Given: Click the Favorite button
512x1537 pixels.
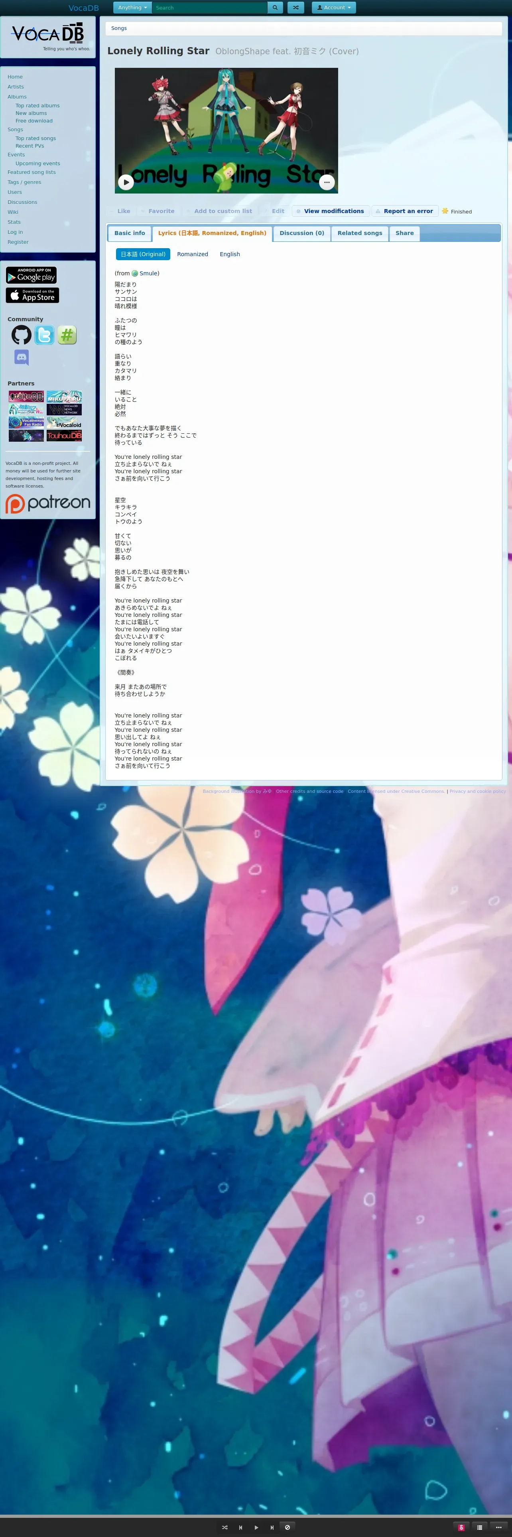Looking at the screenshot, I should coord(158,211).
